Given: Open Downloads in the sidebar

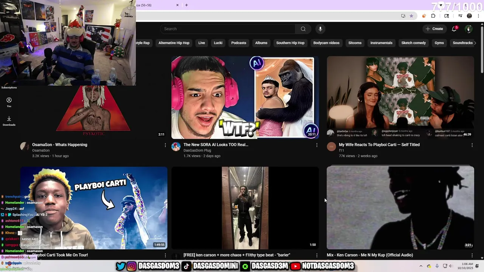Looking at the screenshot, I should click(9, 121).
